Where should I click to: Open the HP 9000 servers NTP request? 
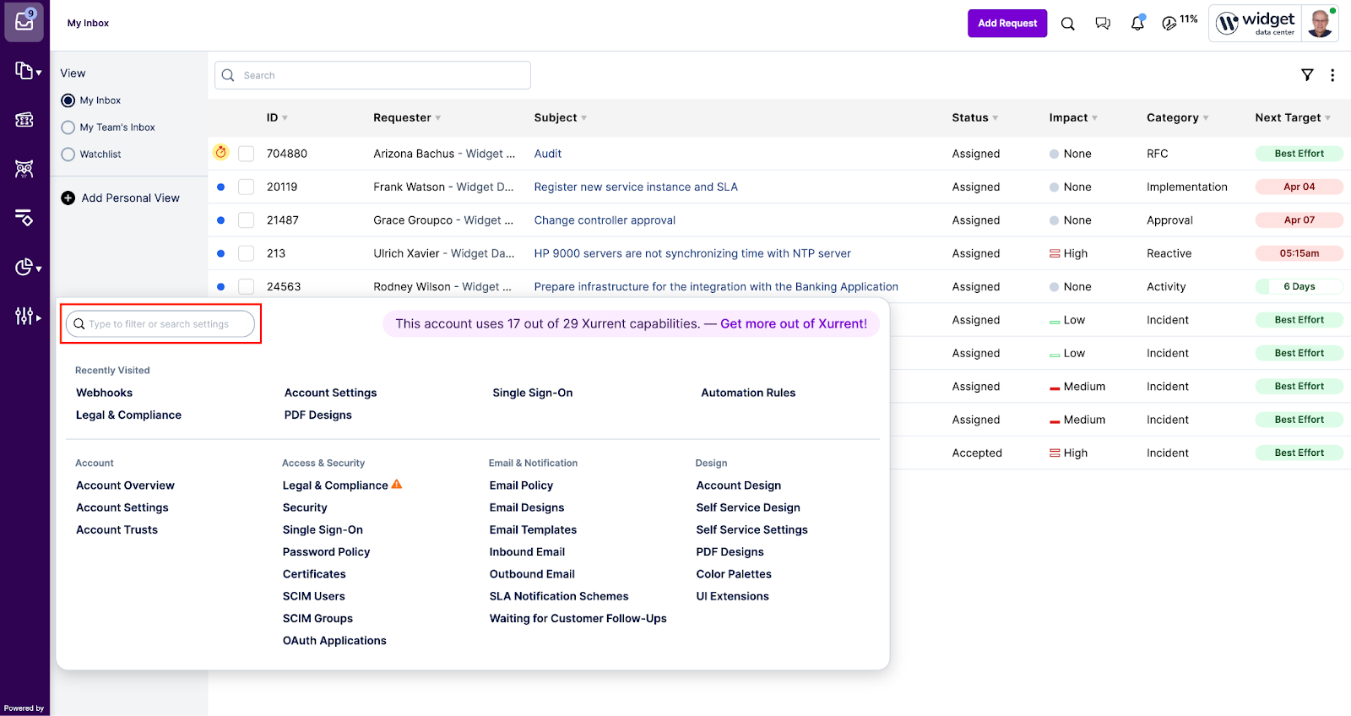click(x=692, y=253)
